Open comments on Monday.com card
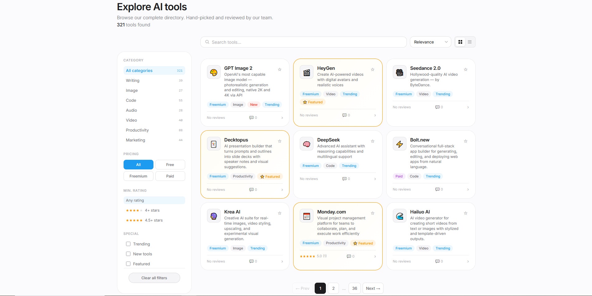This screenshot has width=592, height=296. click(351, 256)
